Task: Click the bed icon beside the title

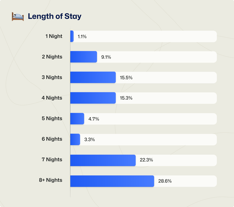Action: (18, 16)
